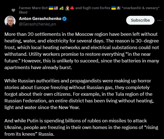Open the Anton Gerashchenko display name link

pyautogui.click(x=40, y=19)
